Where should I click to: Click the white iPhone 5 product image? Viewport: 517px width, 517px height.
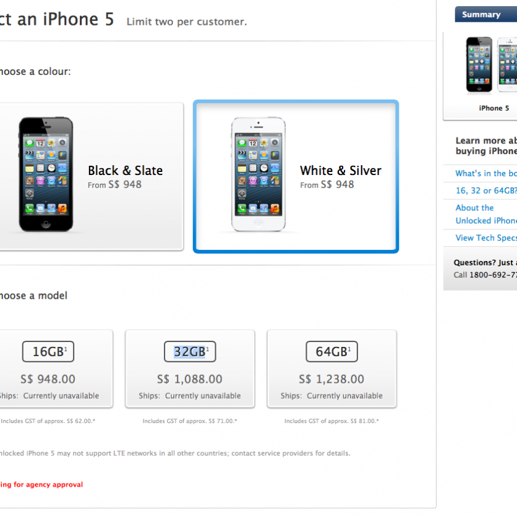(x=258, y=174)
